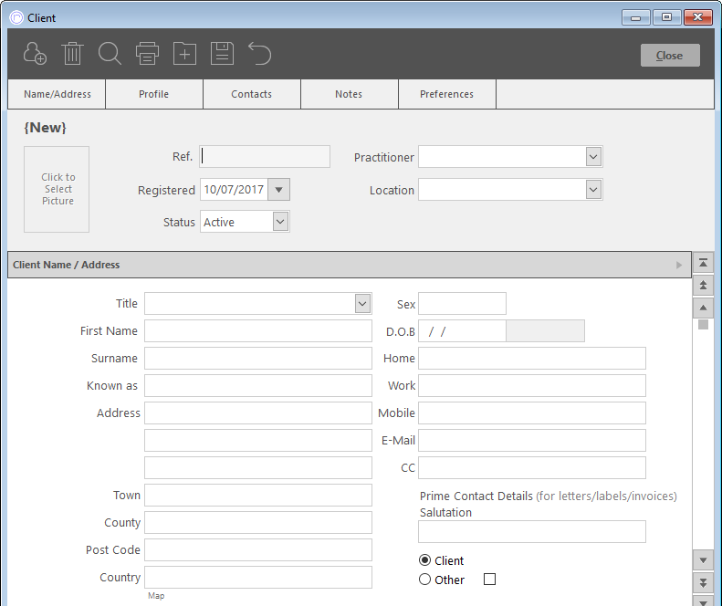The height and width of the screenshot is (606, 722).
Task: Open the magnifier search icon
Action: pos(110,54)
